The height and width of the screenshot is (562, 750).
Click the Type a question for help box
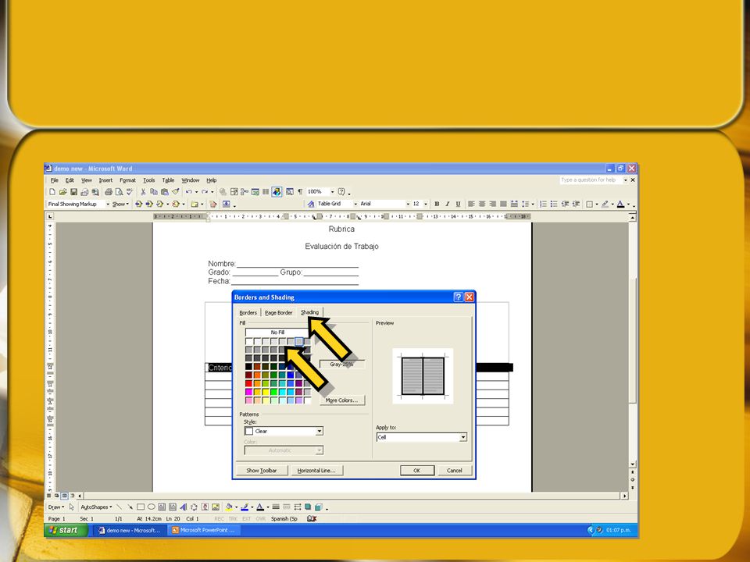pyautogui.click(x=591, y=180)
